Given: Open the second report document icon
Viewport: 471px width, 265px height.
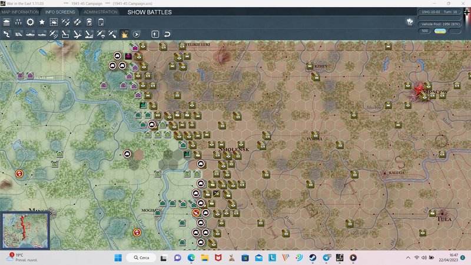Looking at the screenshot, I should tap(101, 22).
